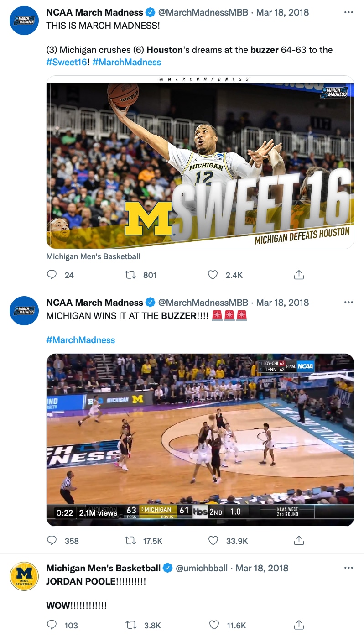Retweet the JORDAN POOLE tweet

(130, 625)
